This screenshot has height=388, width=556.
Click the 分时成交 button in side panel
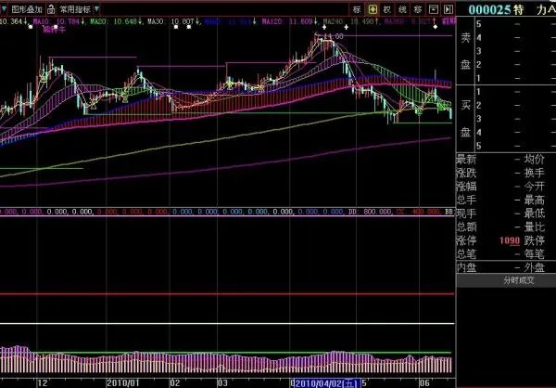521,279
